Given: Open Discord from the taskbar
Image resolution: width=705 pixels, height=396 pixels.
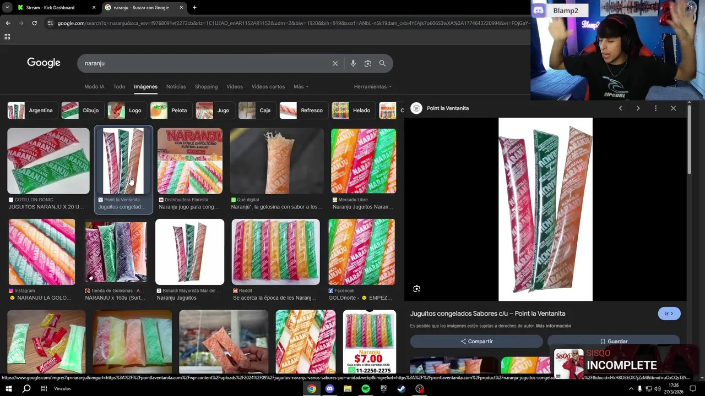Looking at the screenshot, I should coord(329,388).
